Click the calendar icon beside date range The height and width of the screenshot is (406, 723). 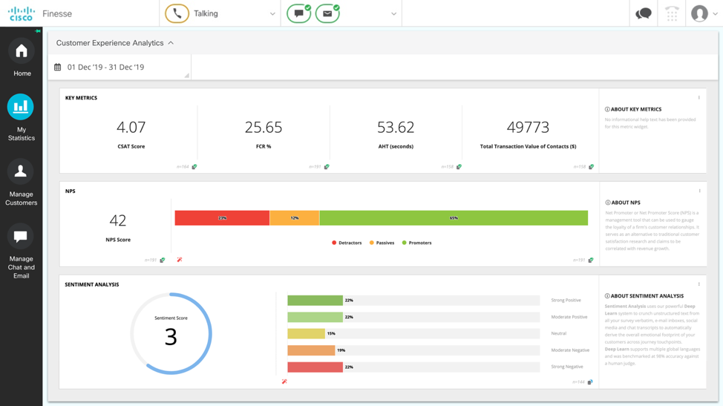coord(58,68)
